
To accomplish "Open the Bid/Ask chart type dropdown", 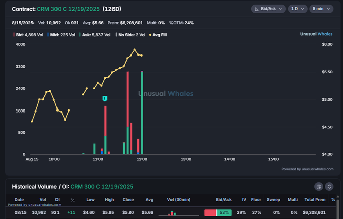I will click(x=268, y=9).
